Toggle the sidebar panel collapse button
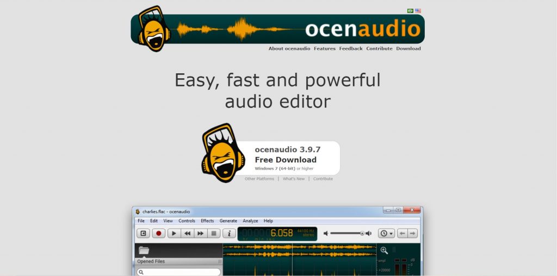 tap(143, 233)
